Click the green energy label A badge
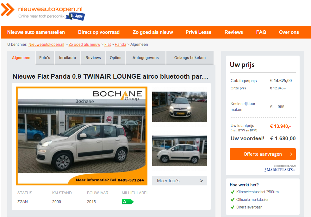The width and height of the screenshot is (311, 217). click(128, 202)
